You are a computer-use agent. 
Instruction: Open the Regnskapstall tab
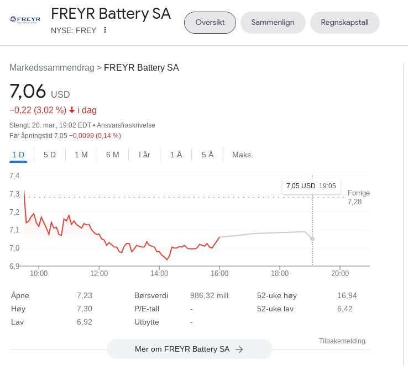point(345,22)
